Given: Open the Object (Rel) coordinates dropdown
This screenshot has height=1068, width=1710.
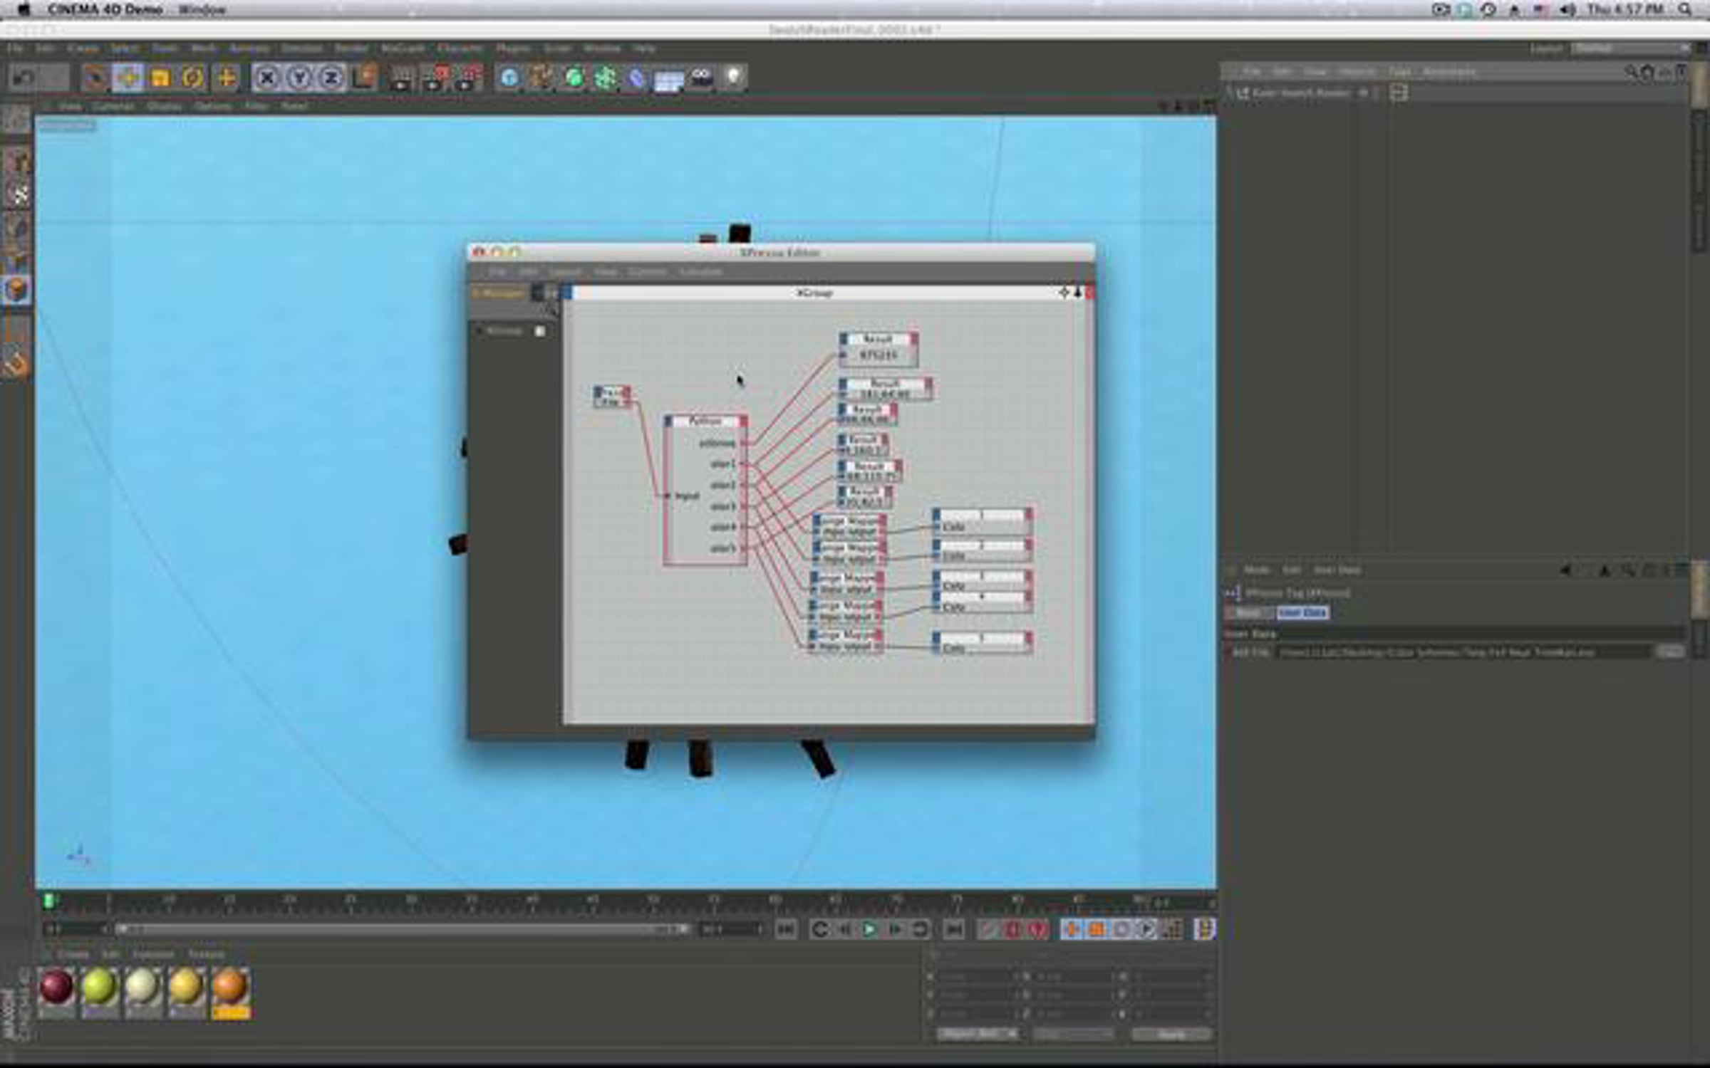Looking at the screenshot, I should [977, 1034].
